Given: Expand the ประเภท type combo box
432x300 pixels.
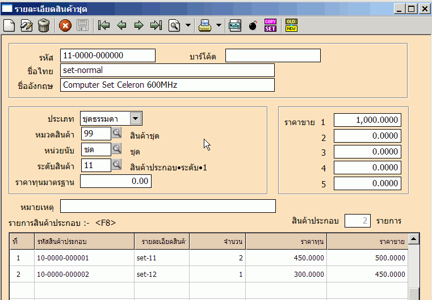Looking at the screenshot, I should (136, 118).
